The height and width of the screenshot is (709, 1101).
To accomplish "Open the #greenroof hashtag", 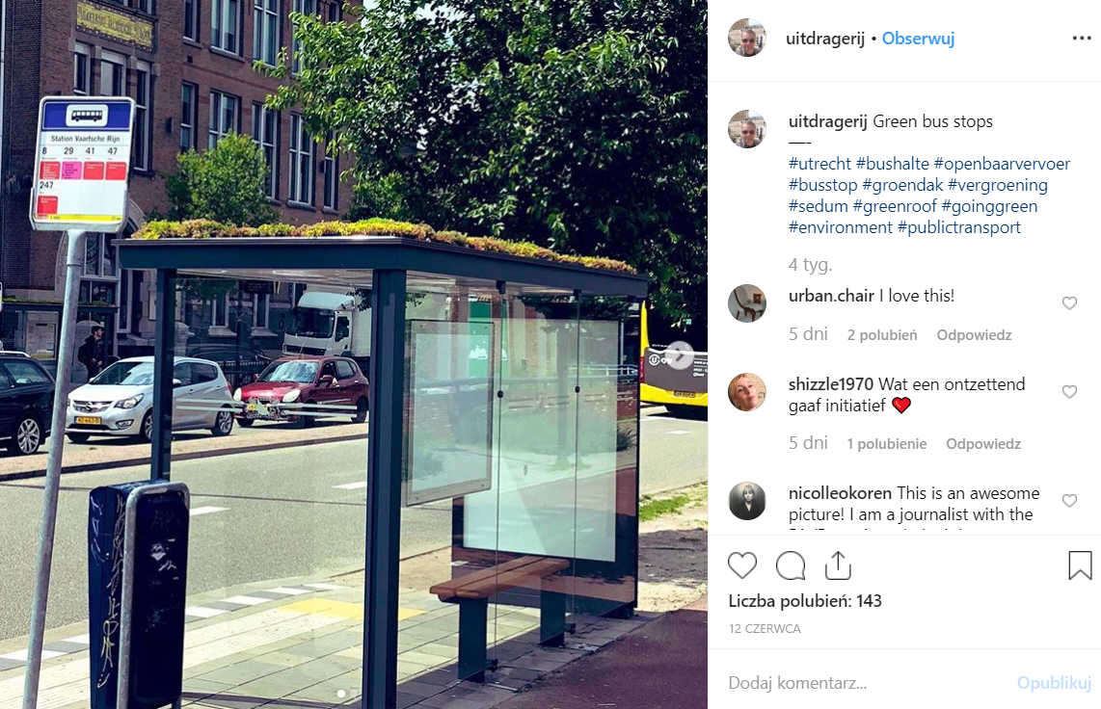I will point(895,206).
